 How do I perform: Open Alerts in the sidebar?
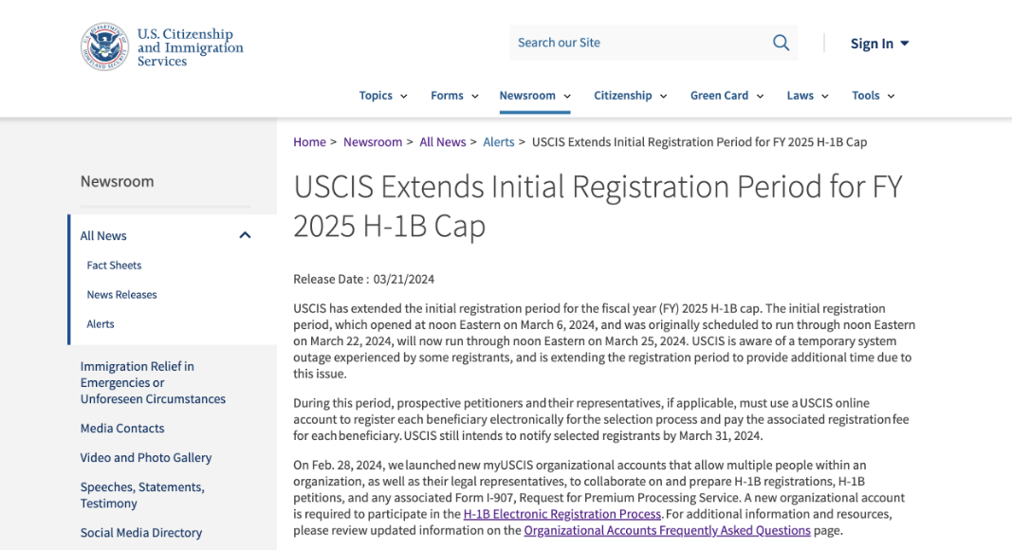point(101,324)
